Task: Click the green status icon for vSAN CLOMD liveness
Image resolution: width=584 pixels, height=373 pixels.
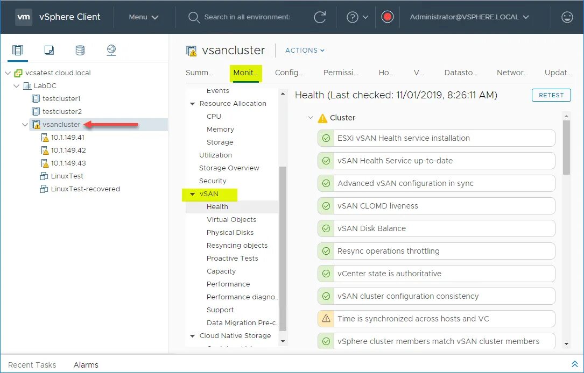Action: tap(325, 206)
